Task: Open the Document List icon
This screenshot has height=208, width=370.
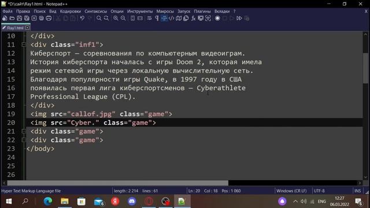Action: pos(186,18)
